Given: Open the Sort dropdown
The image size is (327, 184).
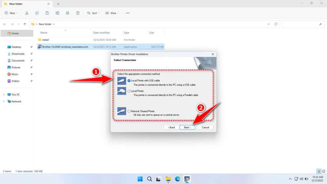Looking at the screenshot, I should point(93,13).
